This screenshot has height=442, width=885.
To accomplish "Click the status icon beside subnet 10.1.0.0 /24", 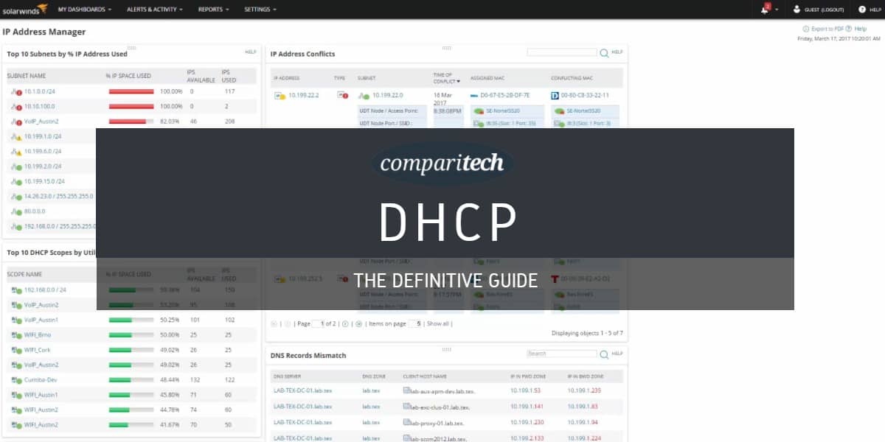I will [16, 92].
